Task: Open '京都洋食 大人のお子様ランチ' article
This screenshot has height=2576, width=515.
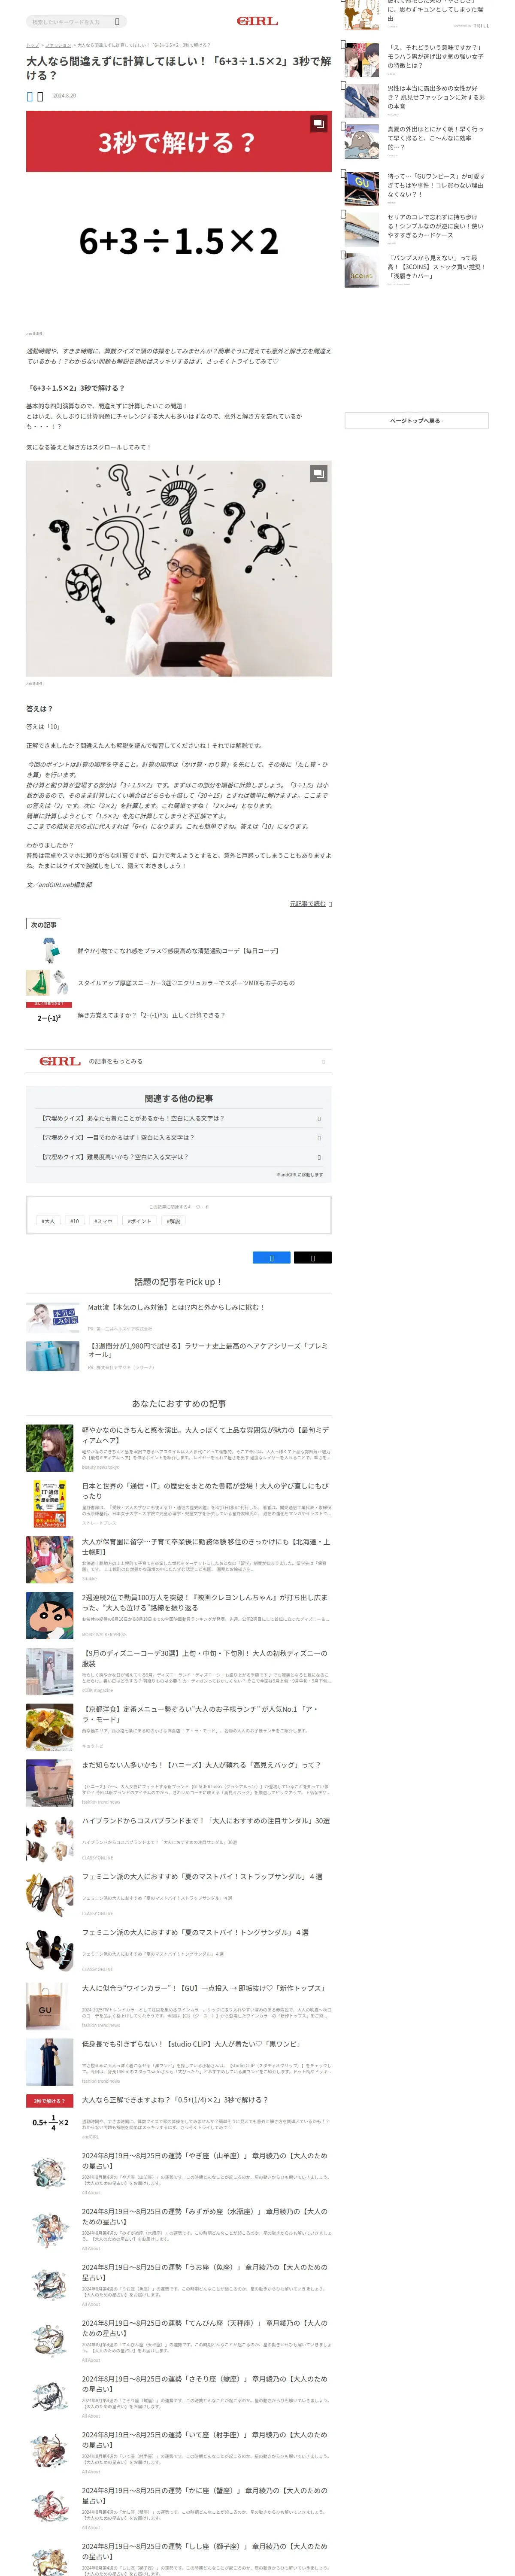Action: click(x=205, y=1714)
